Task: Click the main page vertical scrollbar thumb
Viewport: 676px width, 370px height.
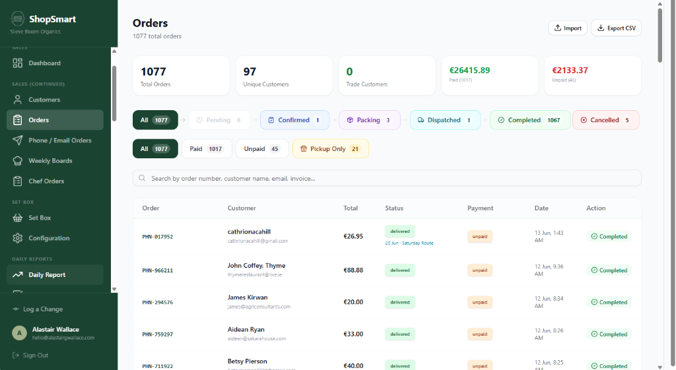Action: coord(659,36)
